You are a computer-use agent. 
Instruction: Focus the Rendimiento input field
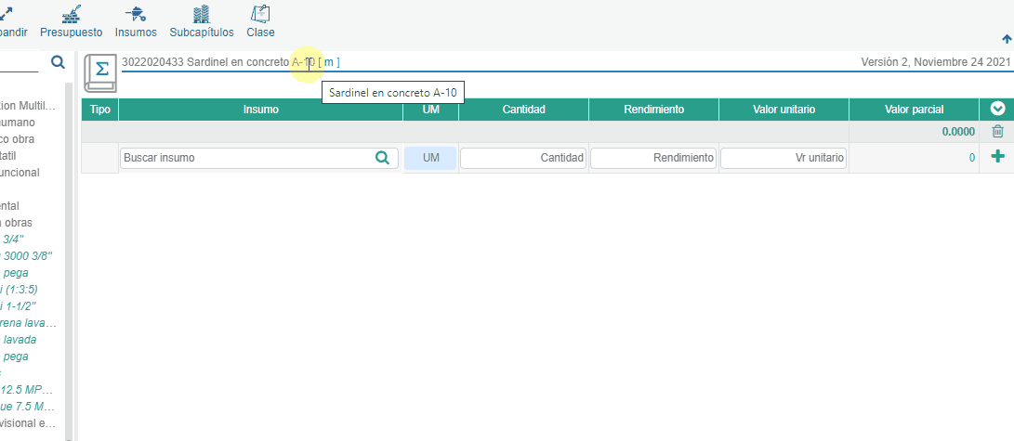pyautogui.click(x=653, y=158)
